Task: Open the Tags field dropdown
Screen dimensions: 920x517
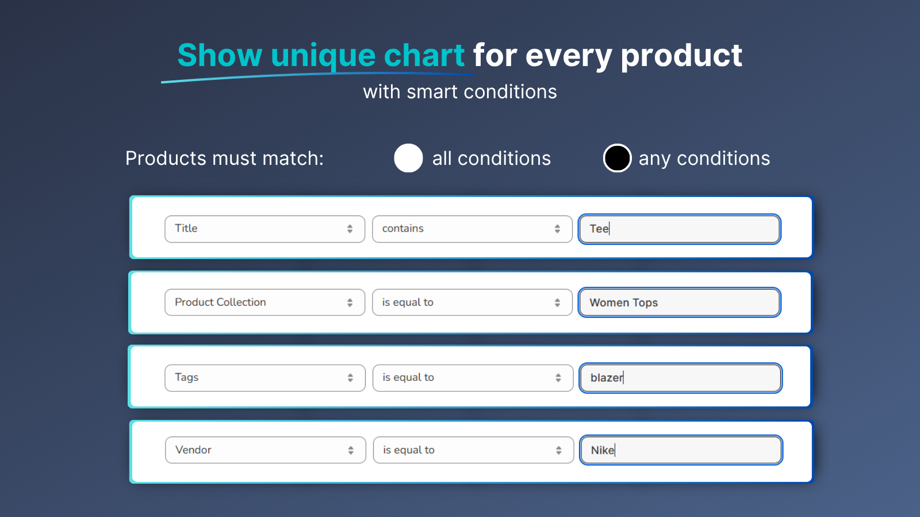Action: coord(265,377)
